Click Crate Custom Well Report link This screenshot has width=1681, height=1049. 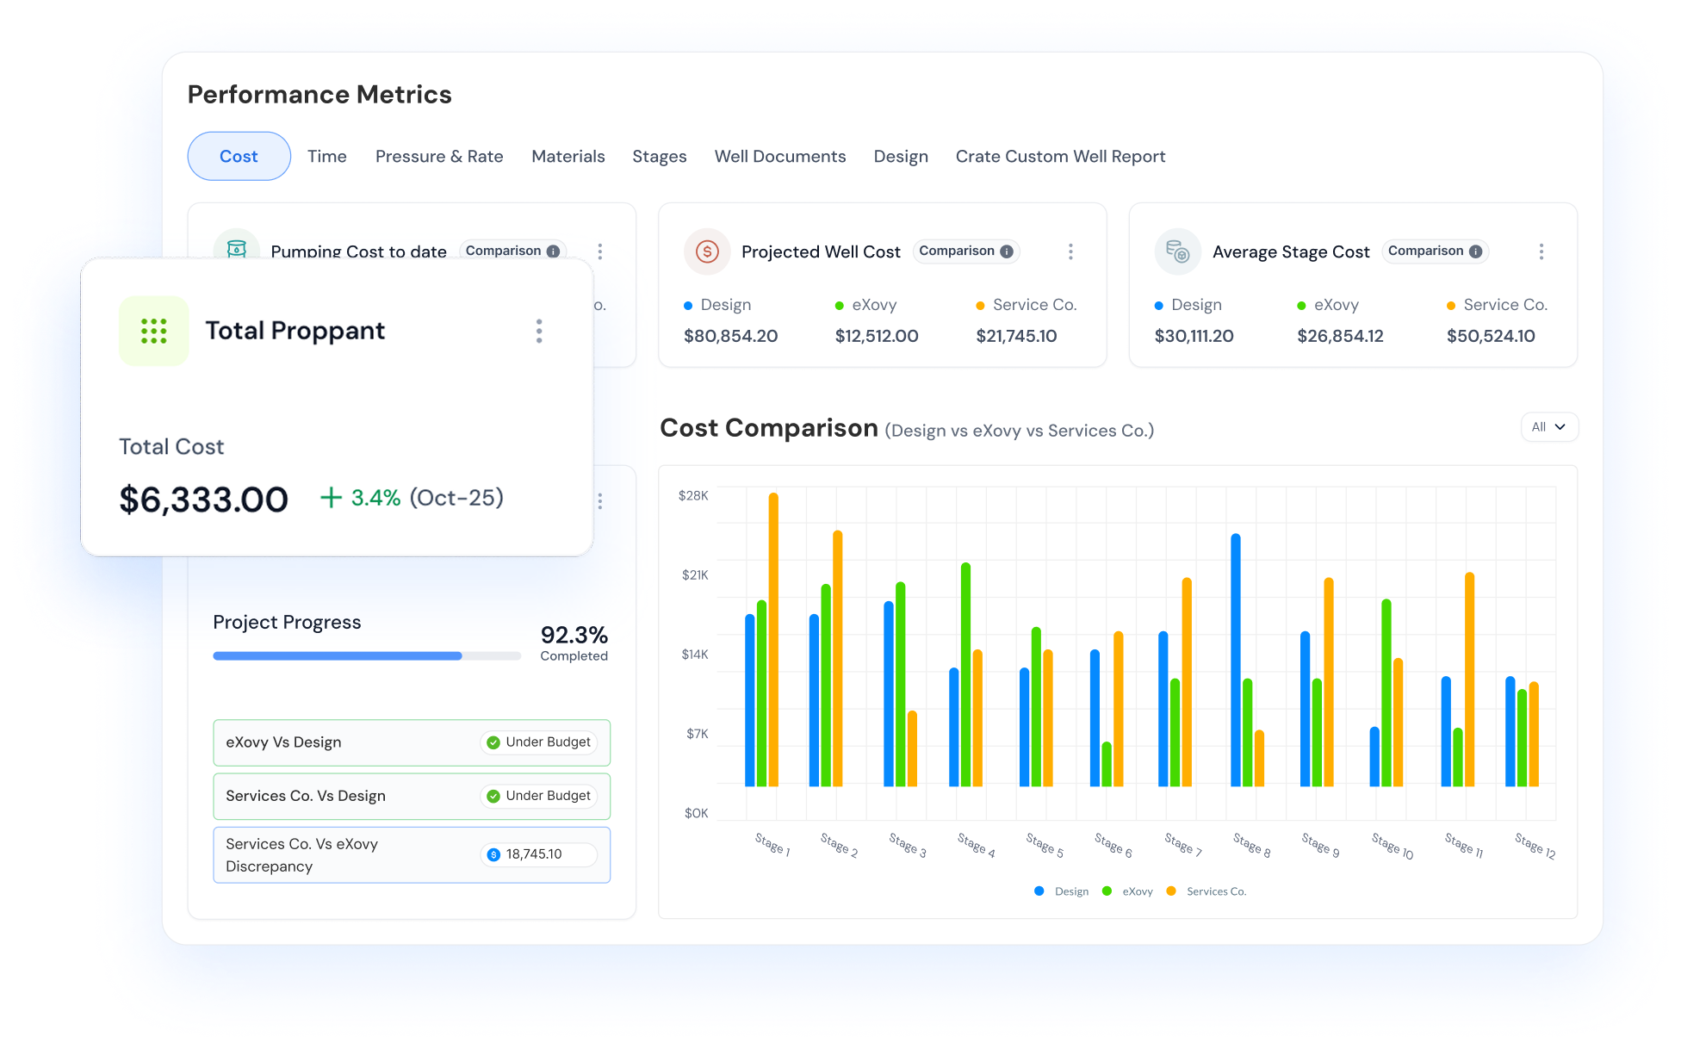pyautogui.click(x=1060, y=157)
